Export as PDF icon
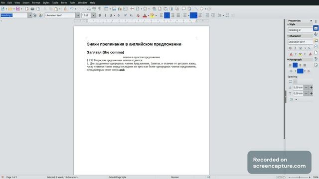Viewport: 319px width, 179px height. (x=27, y=9)
